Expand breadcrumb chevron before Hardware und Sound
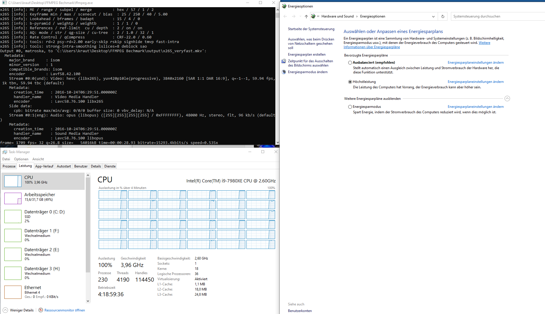The width and height of the screenshot is (545, 314). [318, 16]
